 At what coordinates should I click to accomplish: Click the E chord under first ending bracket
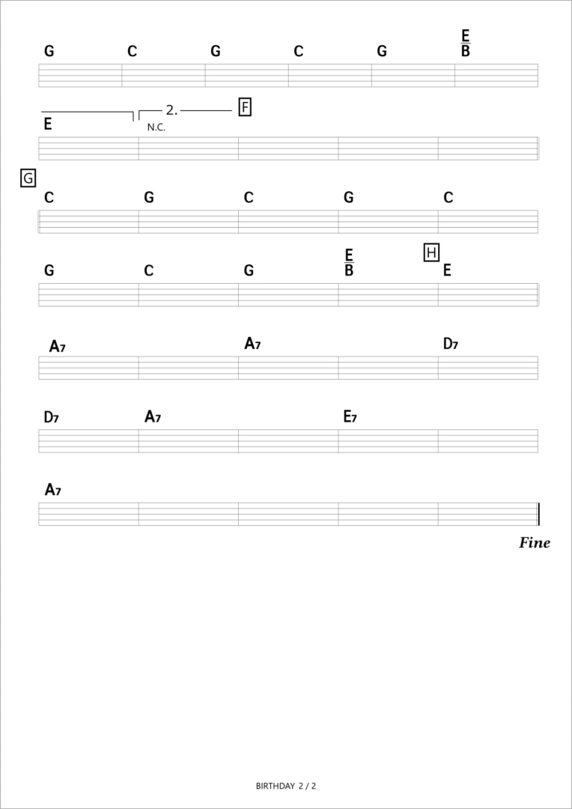point(48,124)
